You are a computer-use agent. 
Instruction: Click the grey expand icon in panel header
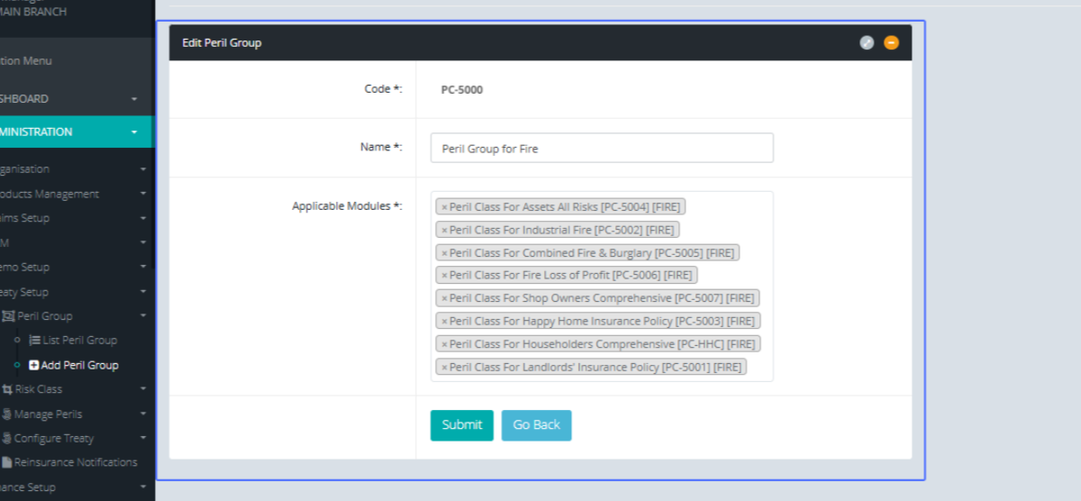point(867,42)
